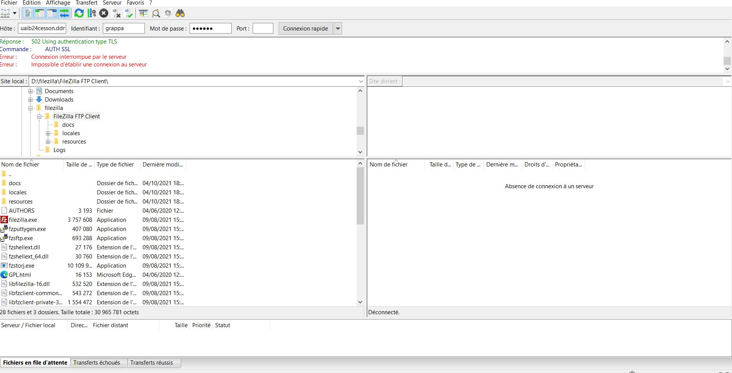Toggle processing of the transfer queue

(91, 13)
